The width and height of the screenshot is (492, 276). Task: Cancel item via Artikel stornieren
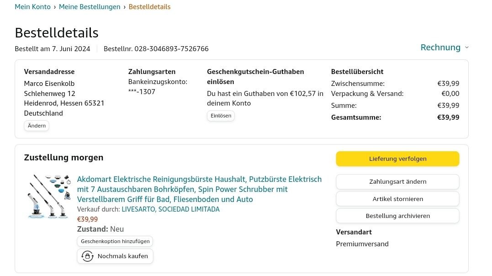point(397,199)
